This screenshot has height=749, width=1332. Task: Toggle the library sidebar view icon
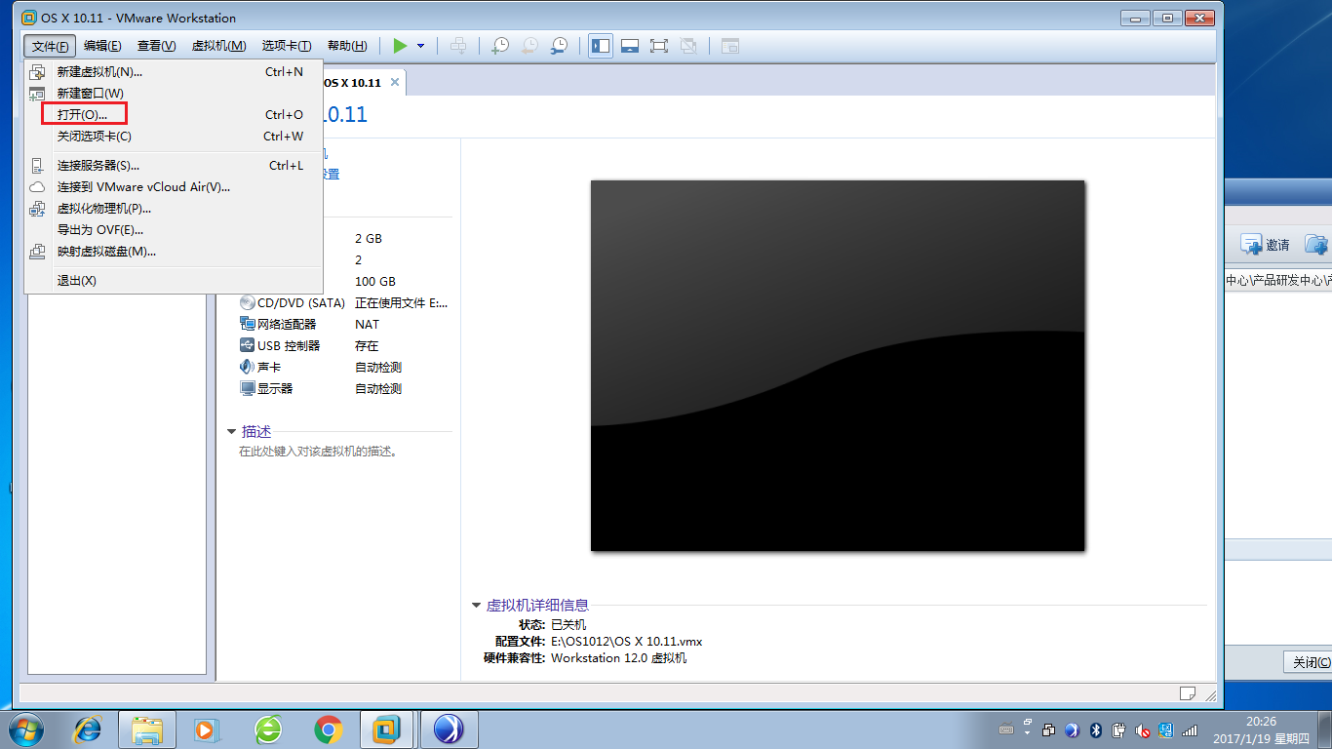(601, 46)
